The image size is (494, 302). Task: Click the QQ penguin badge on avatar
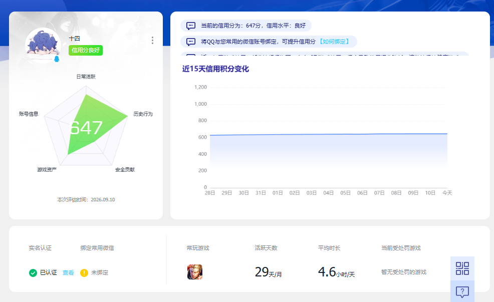(57, 59)
